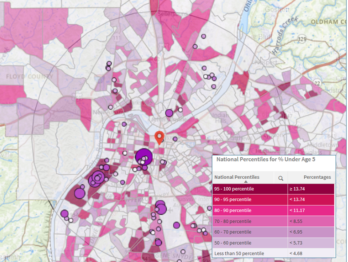Select the purple bubble marker near Jeffersonville
348x262 pixels.
pyautogui.click(x=169, y=113)
